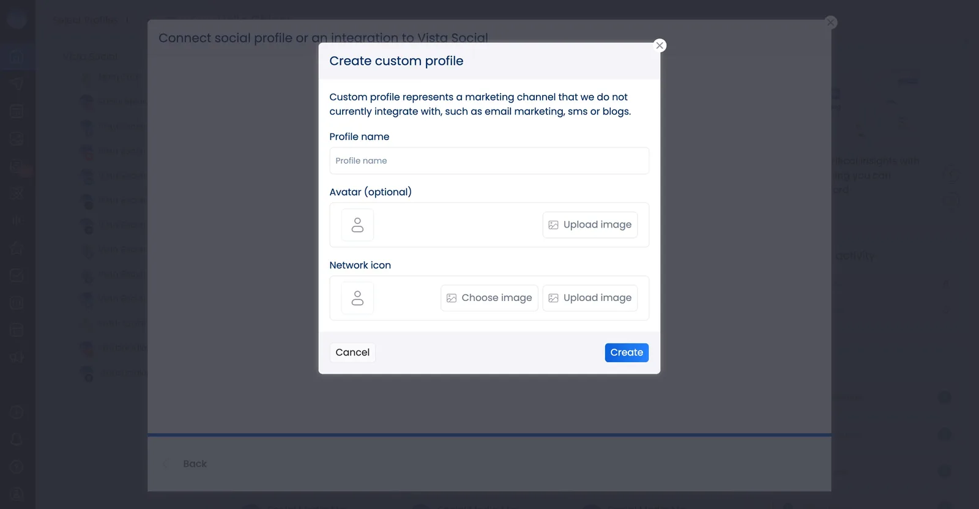The image size is (979, 509).
Task: Cancel custom profile creation
Action: (x=352, y=352)
